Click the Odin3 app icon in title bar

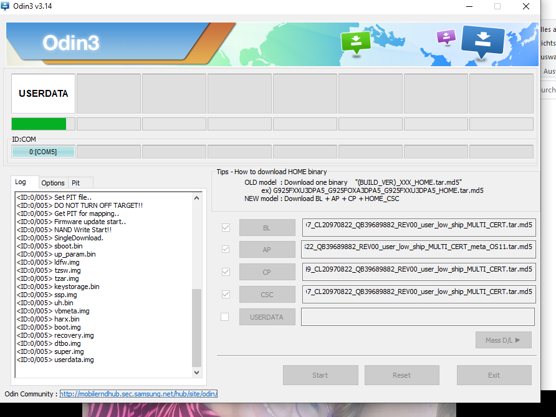pos(5,6)
